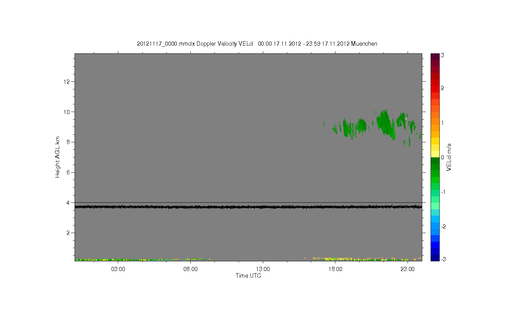Click the colorbar value label -3 at bottom

pyautogui.click(x=443, y=259)
